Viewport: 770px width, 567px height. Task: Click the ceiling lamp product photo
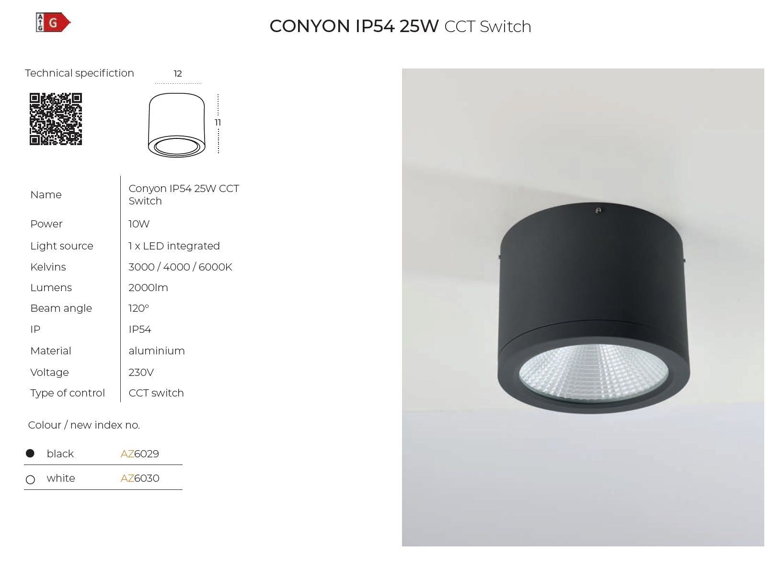[x=583, y=307]
